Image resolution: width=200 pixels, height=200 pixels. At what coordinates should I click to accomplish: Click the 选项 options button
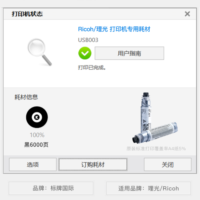point(33,164)
